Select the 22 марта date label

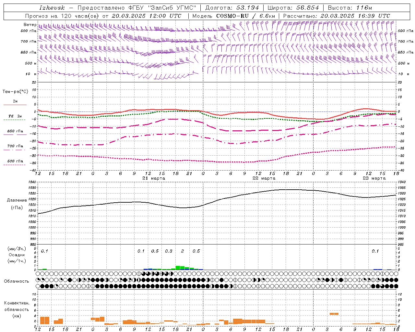tap(264, 178)
